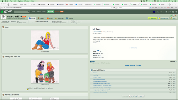Viewport: 178px width, 100px height.
Task: Click the browser back arrow
Action: (2, 7)
